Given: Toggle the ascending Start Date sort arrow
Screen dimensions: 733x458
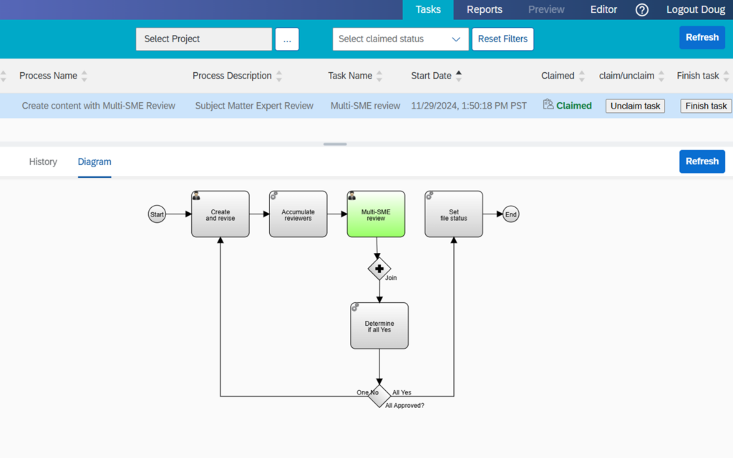Looking at the screenshot, I should pyautogui.click(x=460, y=71).
